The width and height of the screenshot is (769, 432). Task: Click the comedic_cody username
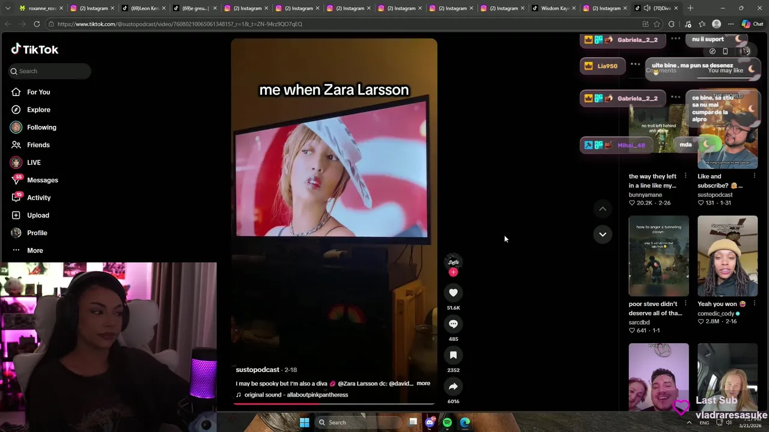coord(716,314)
